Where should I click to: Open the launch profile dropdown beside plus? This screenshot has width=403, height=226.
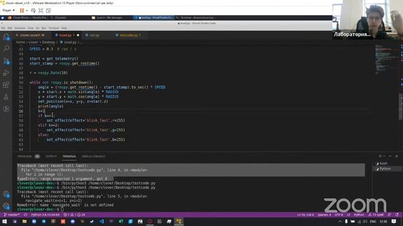pos(385,156)
